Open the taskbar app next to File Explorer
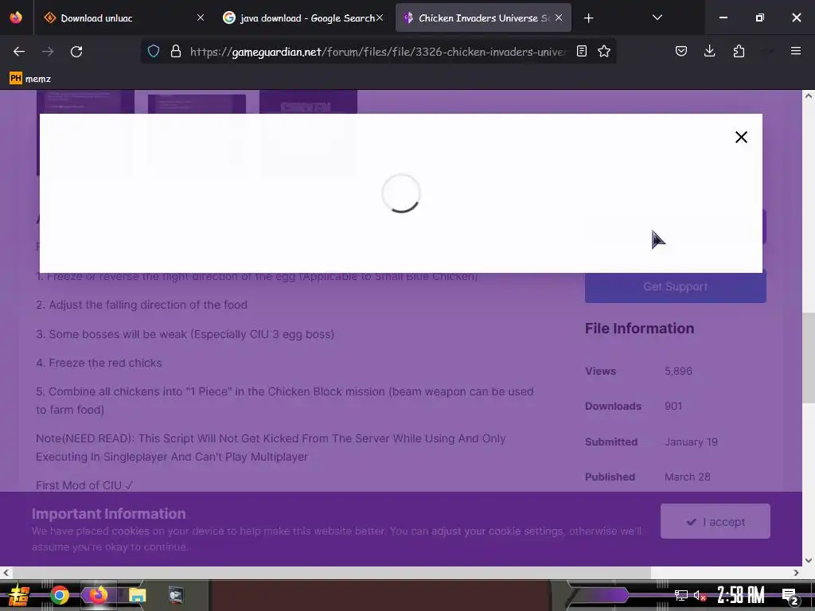Image resolution: width=815 pixels, height=611 pixels. coord(176,595)
